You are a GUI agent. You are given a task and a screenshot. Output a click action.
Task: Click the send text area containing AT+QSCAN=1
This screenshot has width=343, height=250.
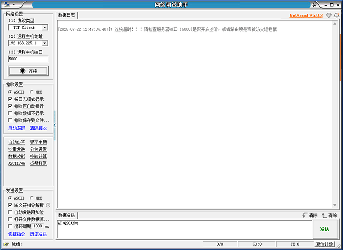click(184, 229)
